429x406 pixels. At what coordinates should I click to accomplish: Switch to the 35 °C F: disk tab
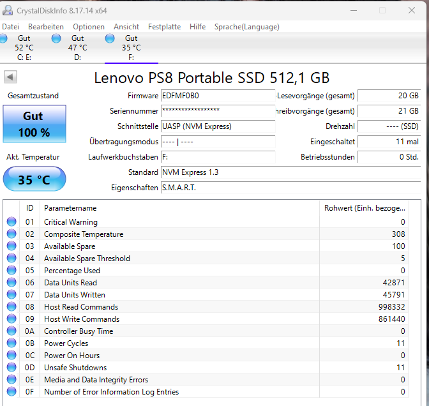pyautogui.click(x=132, y=48)
